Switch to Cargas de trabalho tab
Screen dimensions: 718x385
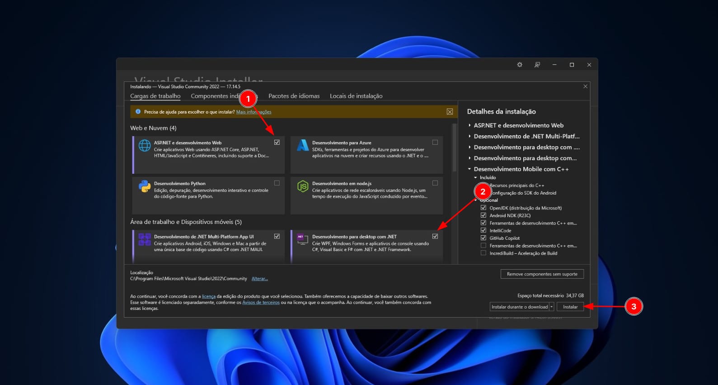155,96
